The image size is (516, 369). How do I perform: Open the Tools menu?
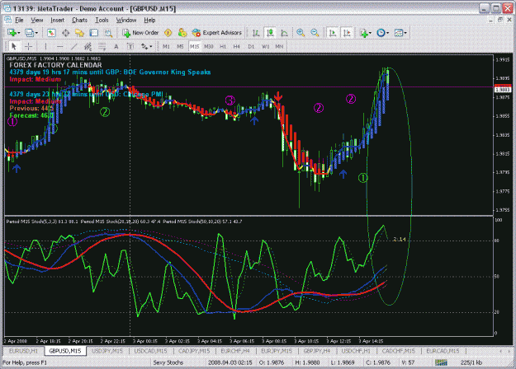102,20
